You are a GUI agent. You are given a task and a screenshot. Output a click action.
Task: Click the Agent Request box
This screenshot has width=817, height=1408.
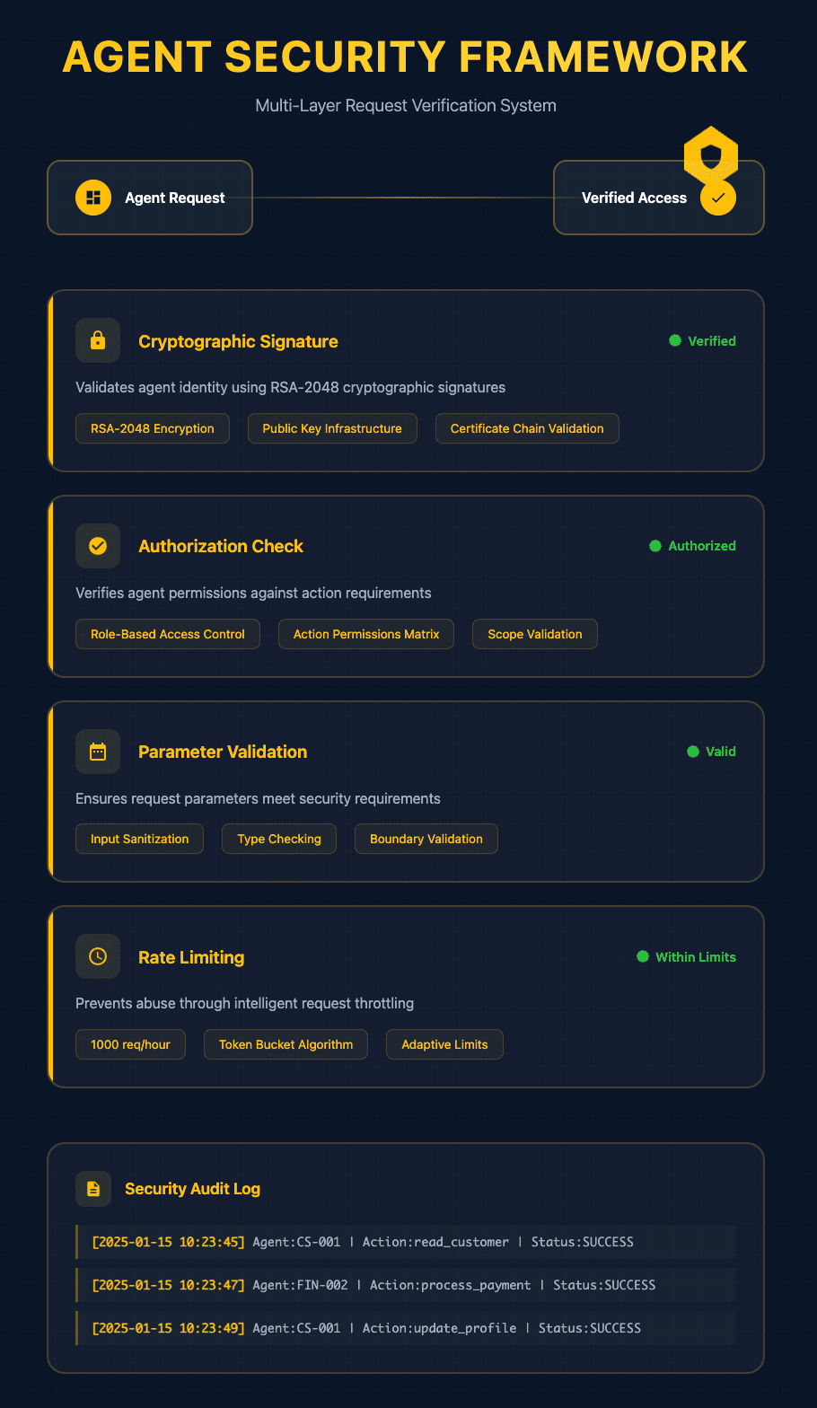click(x=150, y=198)
